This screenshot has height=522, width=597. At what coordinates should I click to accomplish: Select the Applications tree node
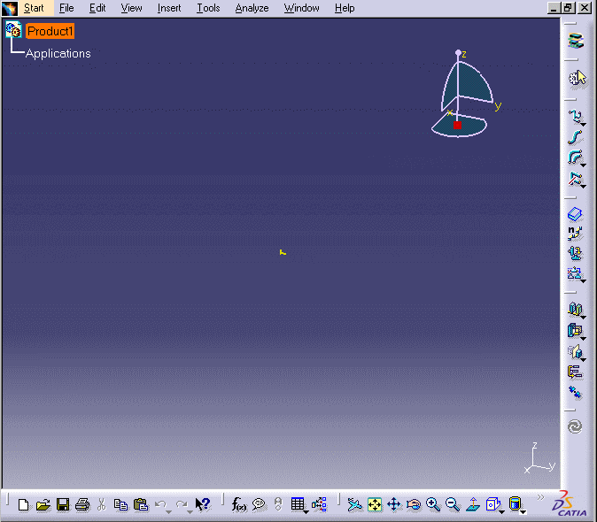click(x=58, y=53)
